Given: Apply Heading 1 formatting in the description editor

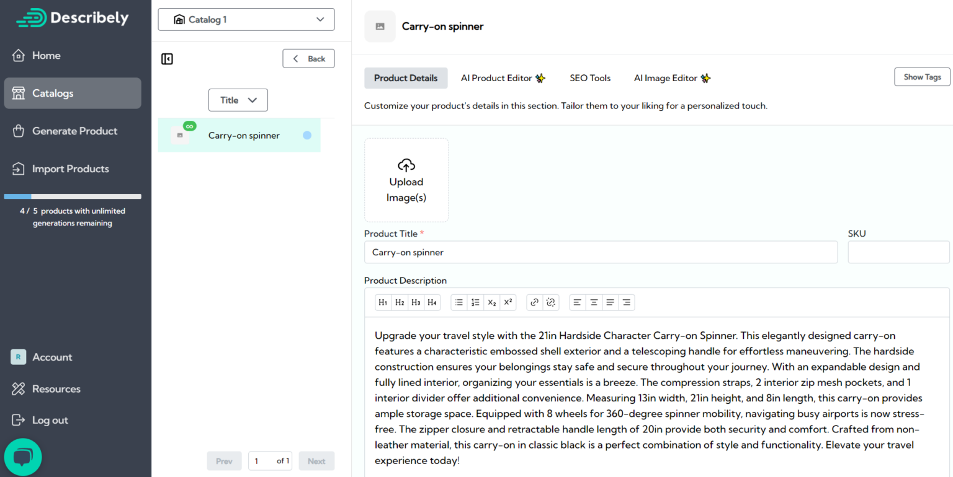Looking at the screenshot, I should pos(383,302).
